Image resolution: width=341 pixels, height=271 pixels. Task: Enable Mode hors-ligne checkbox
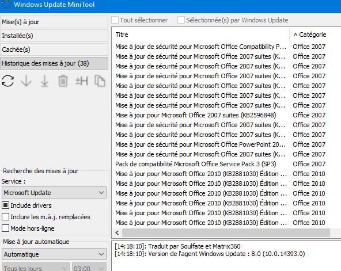click(x=5, y=228)
